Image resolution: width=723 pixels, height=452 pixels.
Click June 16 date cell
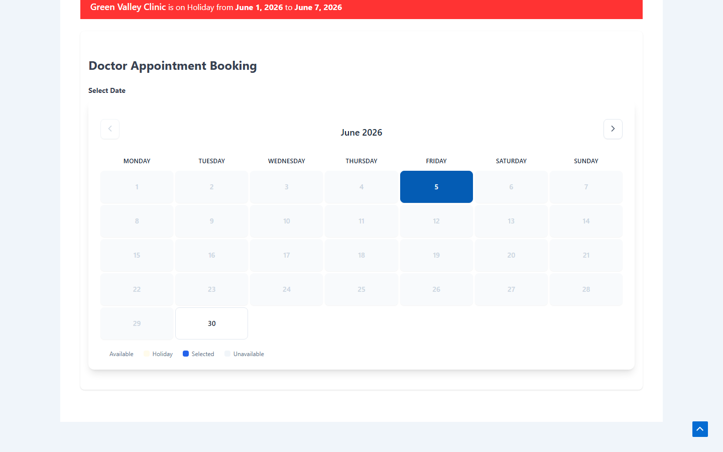(211, 255)
